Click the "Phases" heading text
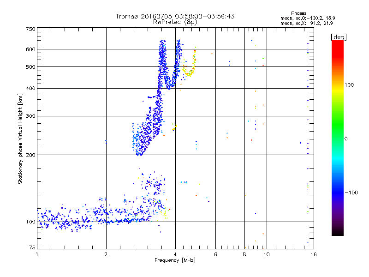 point(298,13)
